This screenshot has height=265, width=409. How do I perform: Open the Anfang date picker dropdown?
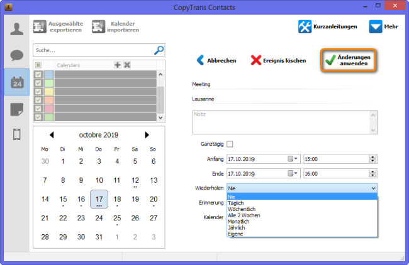point(293,159)
